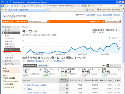Show help for 平均ページビュー metric
The height and width of the screenshot is (94, 125).
[58, 69]
